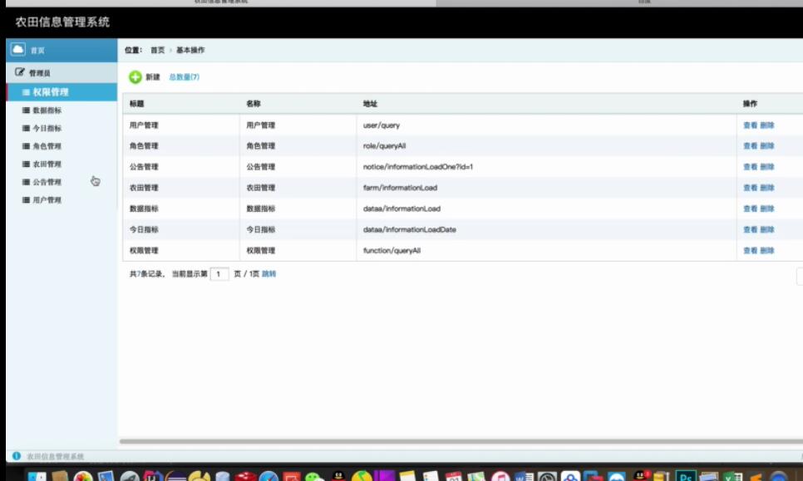803x481 pixels.
Task: Open Photoshop from the dock
Action: point(685,476)
